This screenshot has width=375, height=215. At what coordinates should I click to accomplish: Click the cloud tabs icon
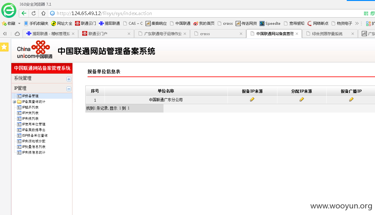pyautogui.click(x=17, y=34)
